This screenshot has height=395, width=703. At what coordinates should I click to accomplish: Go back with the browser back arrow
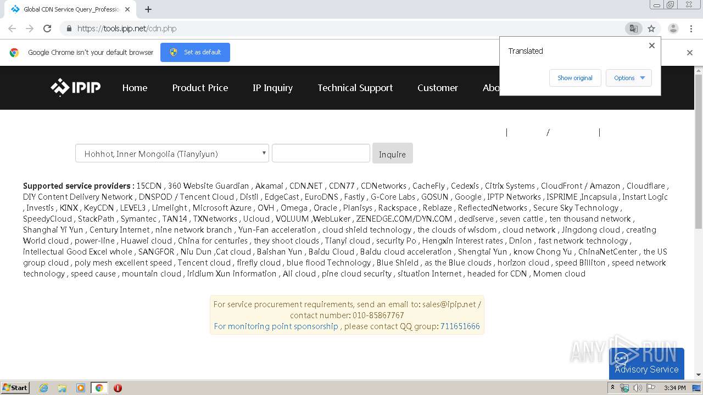coord(12,29)
